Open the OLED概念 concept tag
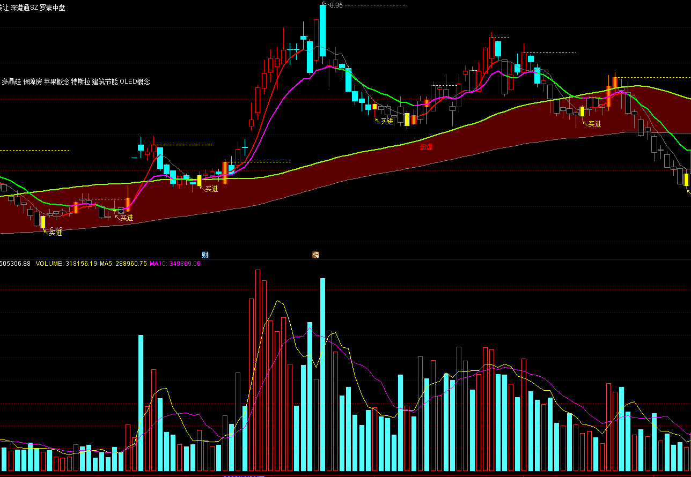The width and height of the screenshot is (691, 477). point(135,81)
